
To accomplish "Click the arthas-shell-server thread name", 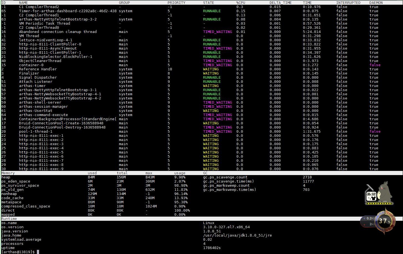I will click(x=40, y=102).
